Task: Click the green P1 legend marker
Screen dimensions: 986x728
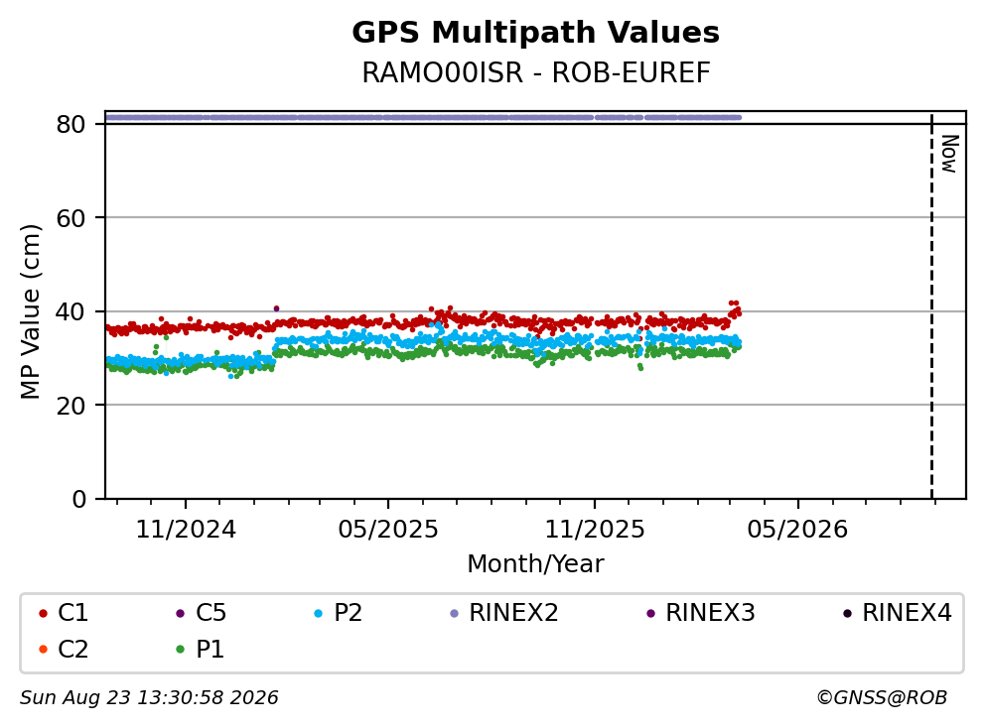Action: [x=181, y=650]
